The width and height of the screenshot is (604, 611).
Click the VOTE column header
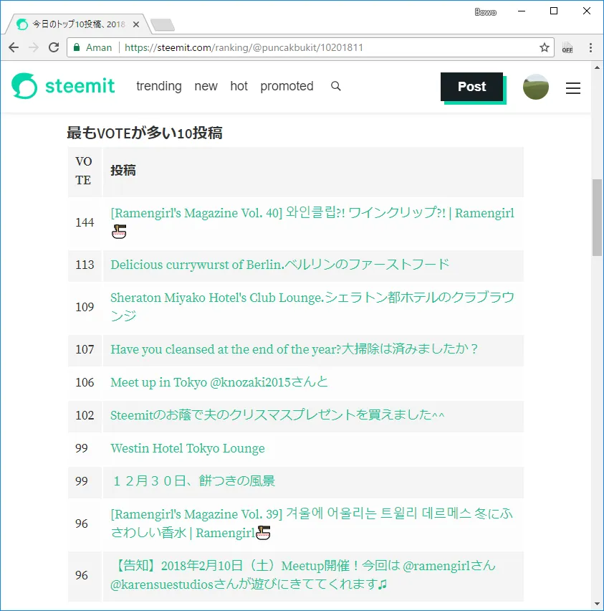click(84, 171)
